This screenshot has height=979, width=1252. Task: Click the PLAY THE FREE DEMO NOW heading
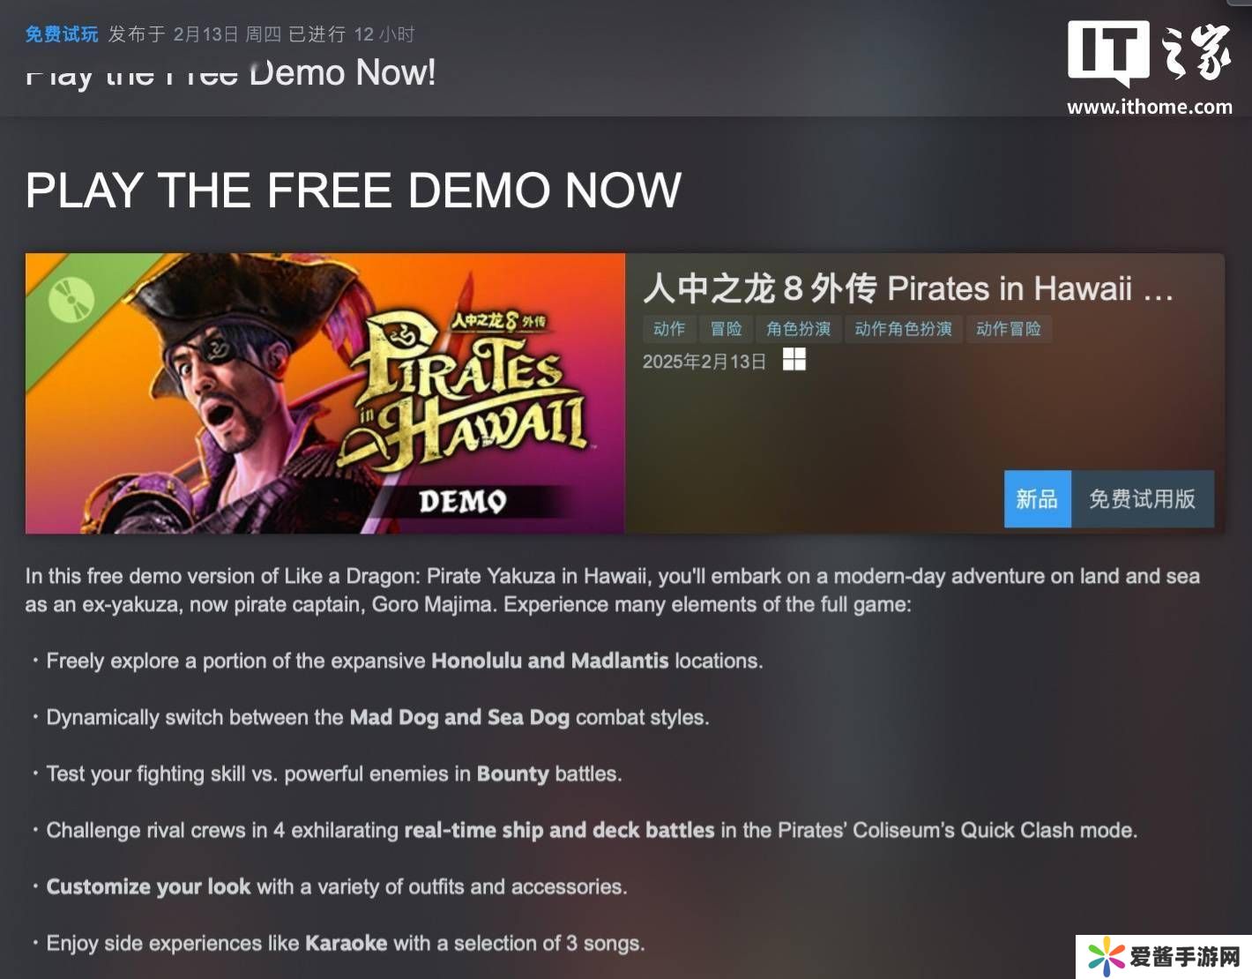click(x=354, y=190)
